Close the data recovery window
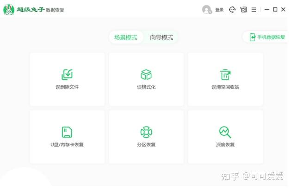 (x=283, y=9)
